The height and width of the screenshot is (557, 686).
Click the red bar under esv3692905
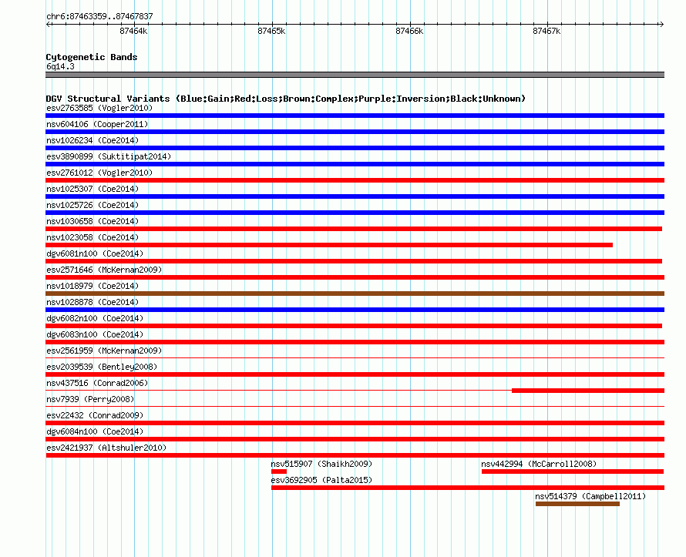pyautogui.click(x=468, y=488)
